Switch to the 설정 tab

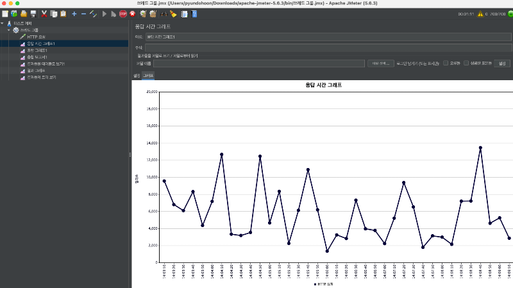click(x=137, y=76)
